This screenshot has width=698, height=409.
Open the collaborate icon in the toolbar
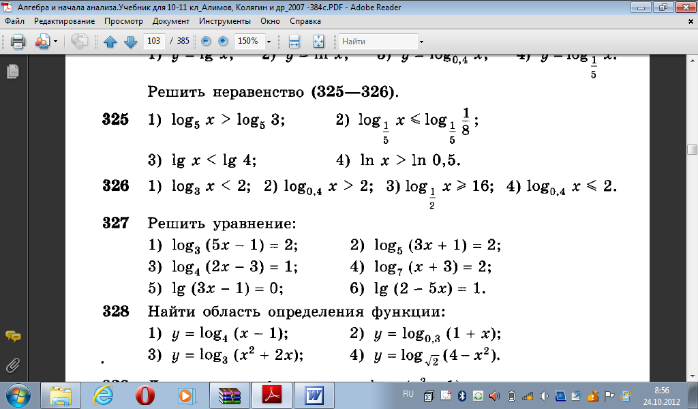43,42
